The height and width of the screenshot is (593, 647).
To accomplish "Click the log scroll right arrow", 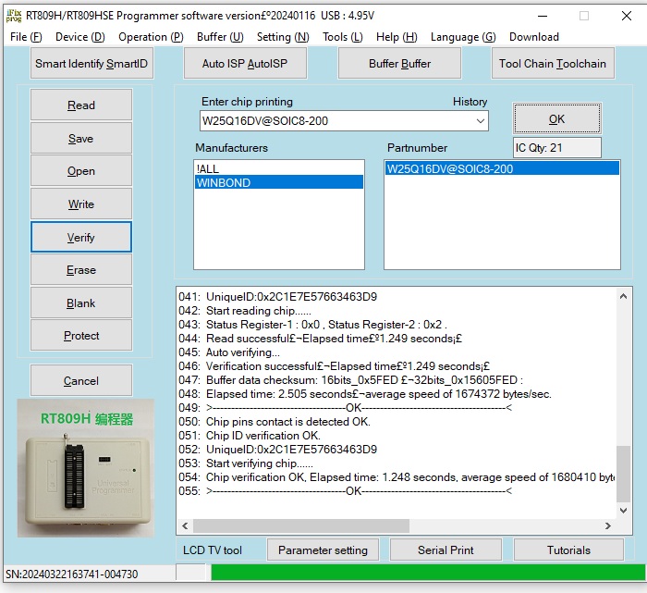I will click(x=608, y=525).
